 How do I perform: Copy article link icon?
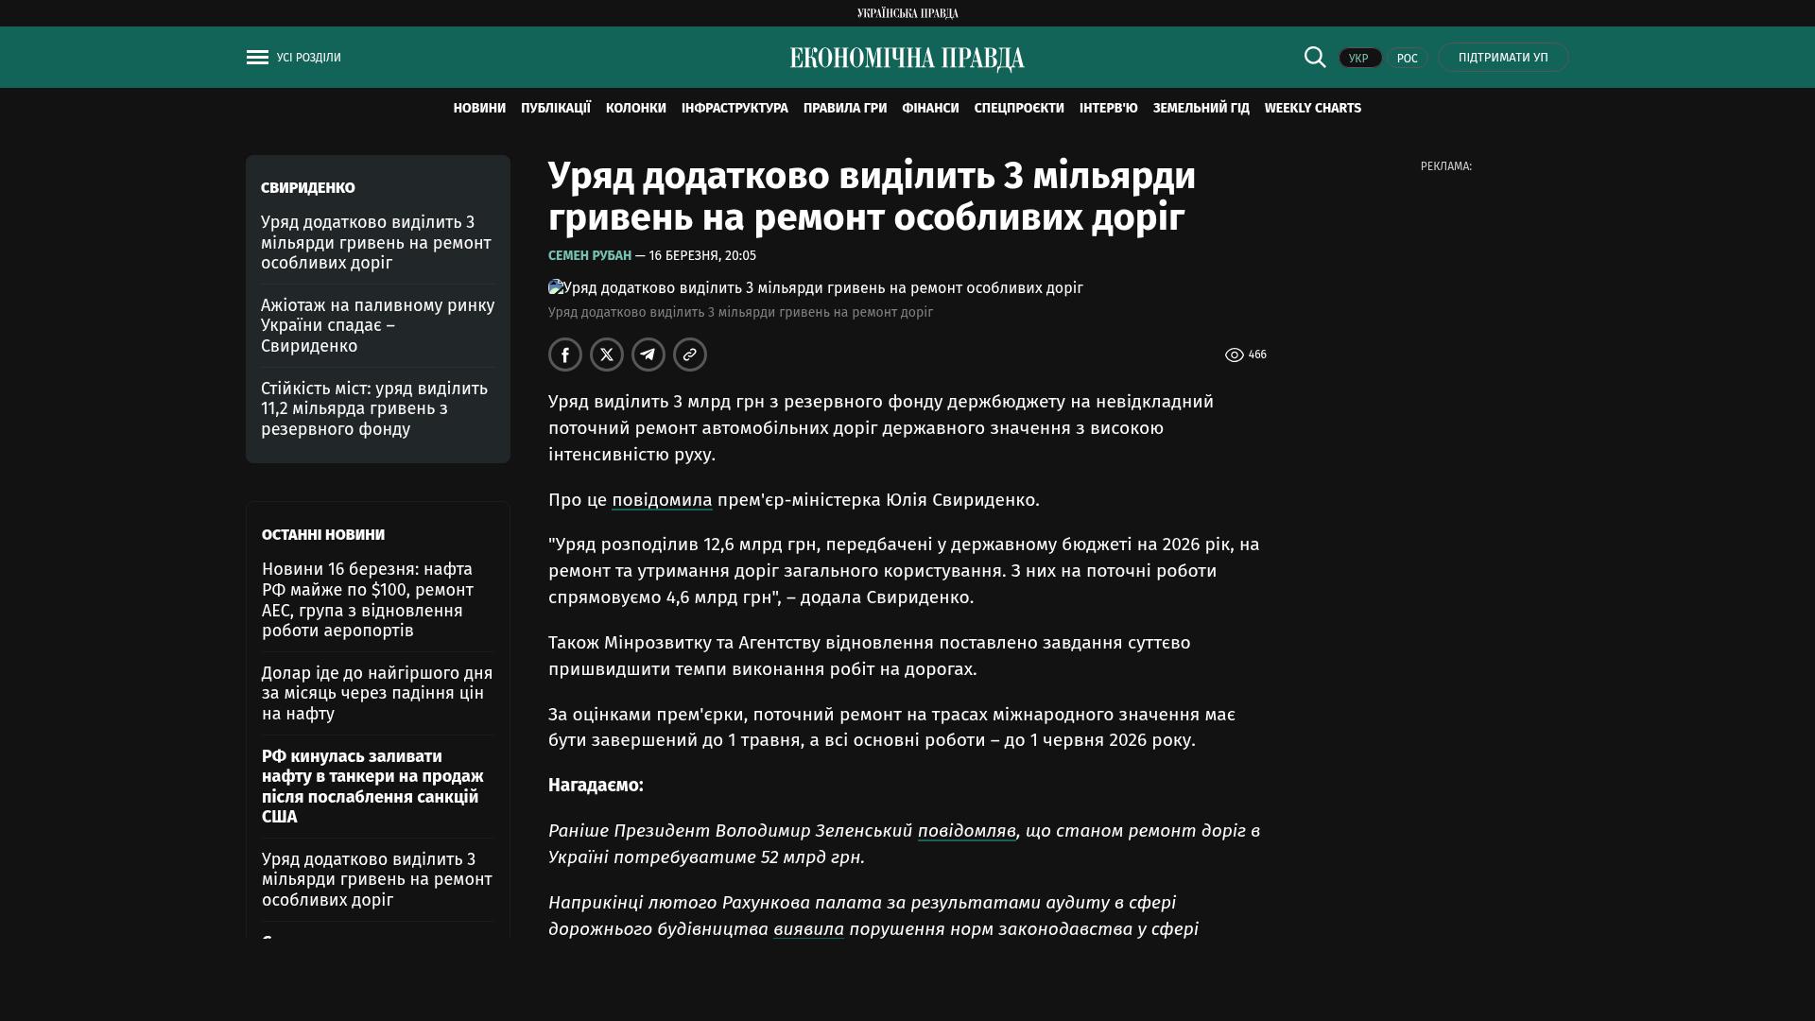690,355
